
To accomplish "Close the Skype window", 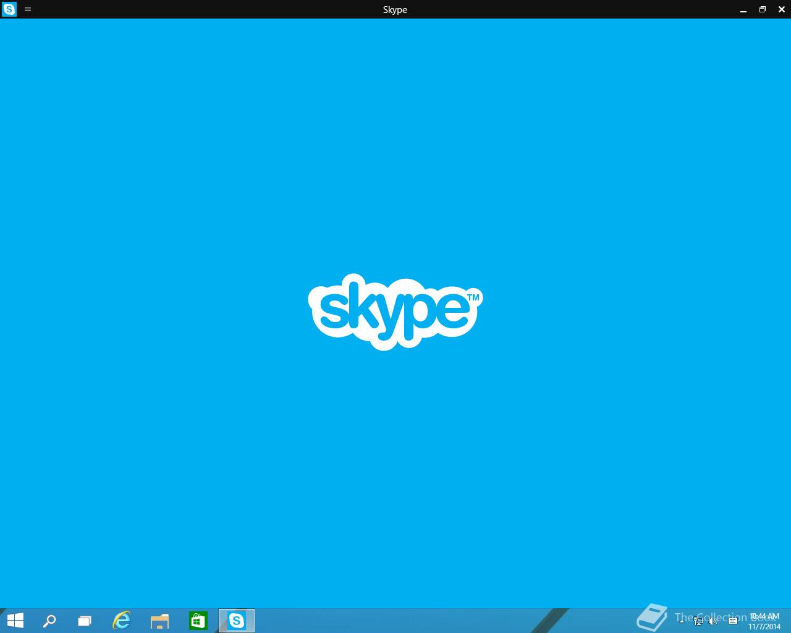I will pos(781,9).
